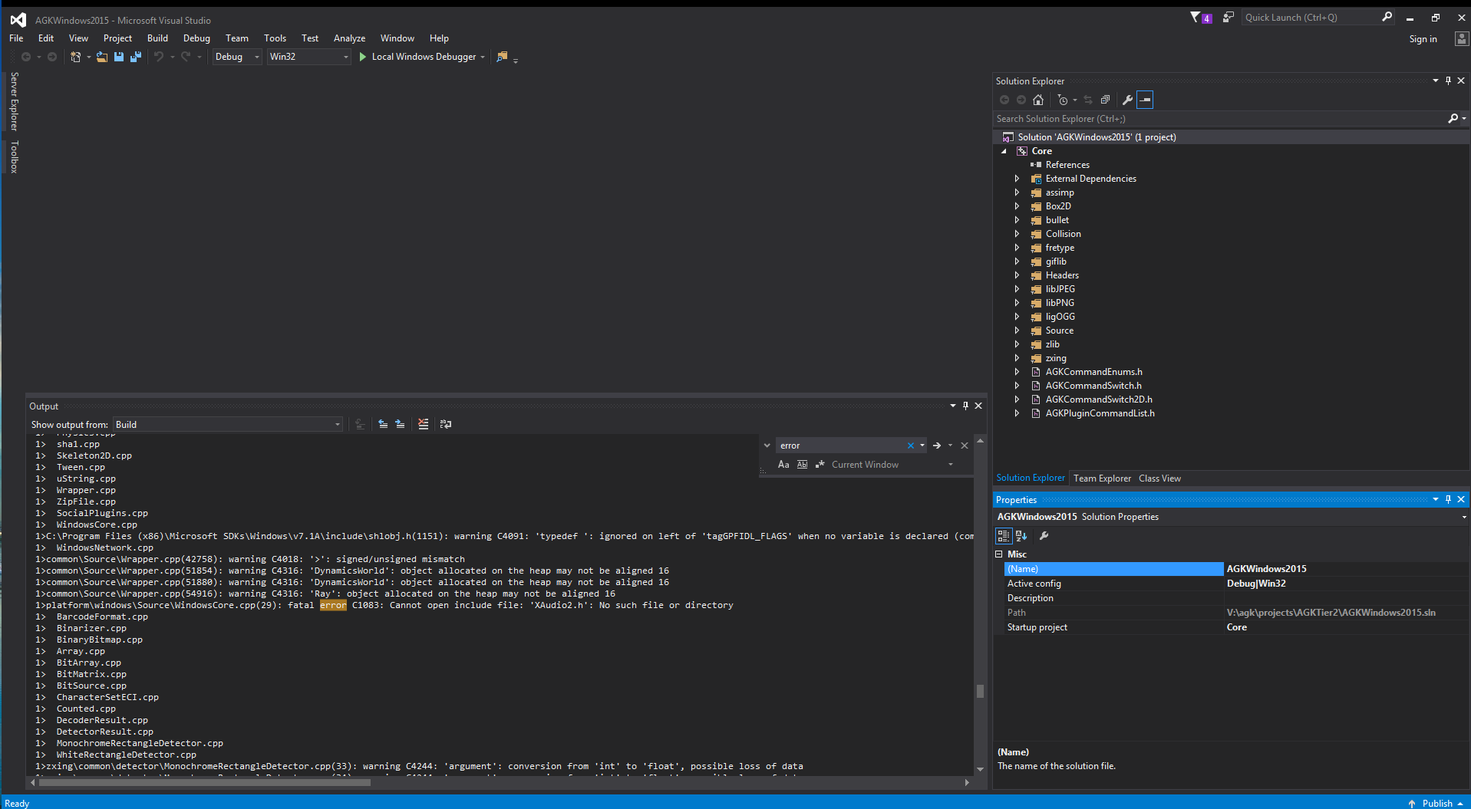The width and height of the screenshot is (1471, 809).
Task: Click the Find in Files toolbar icon
Action: [502, 57]
